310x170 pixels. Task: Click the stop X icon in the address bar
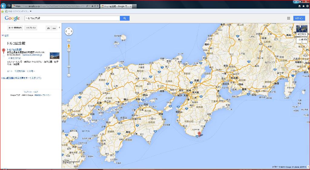click(97, 6)
